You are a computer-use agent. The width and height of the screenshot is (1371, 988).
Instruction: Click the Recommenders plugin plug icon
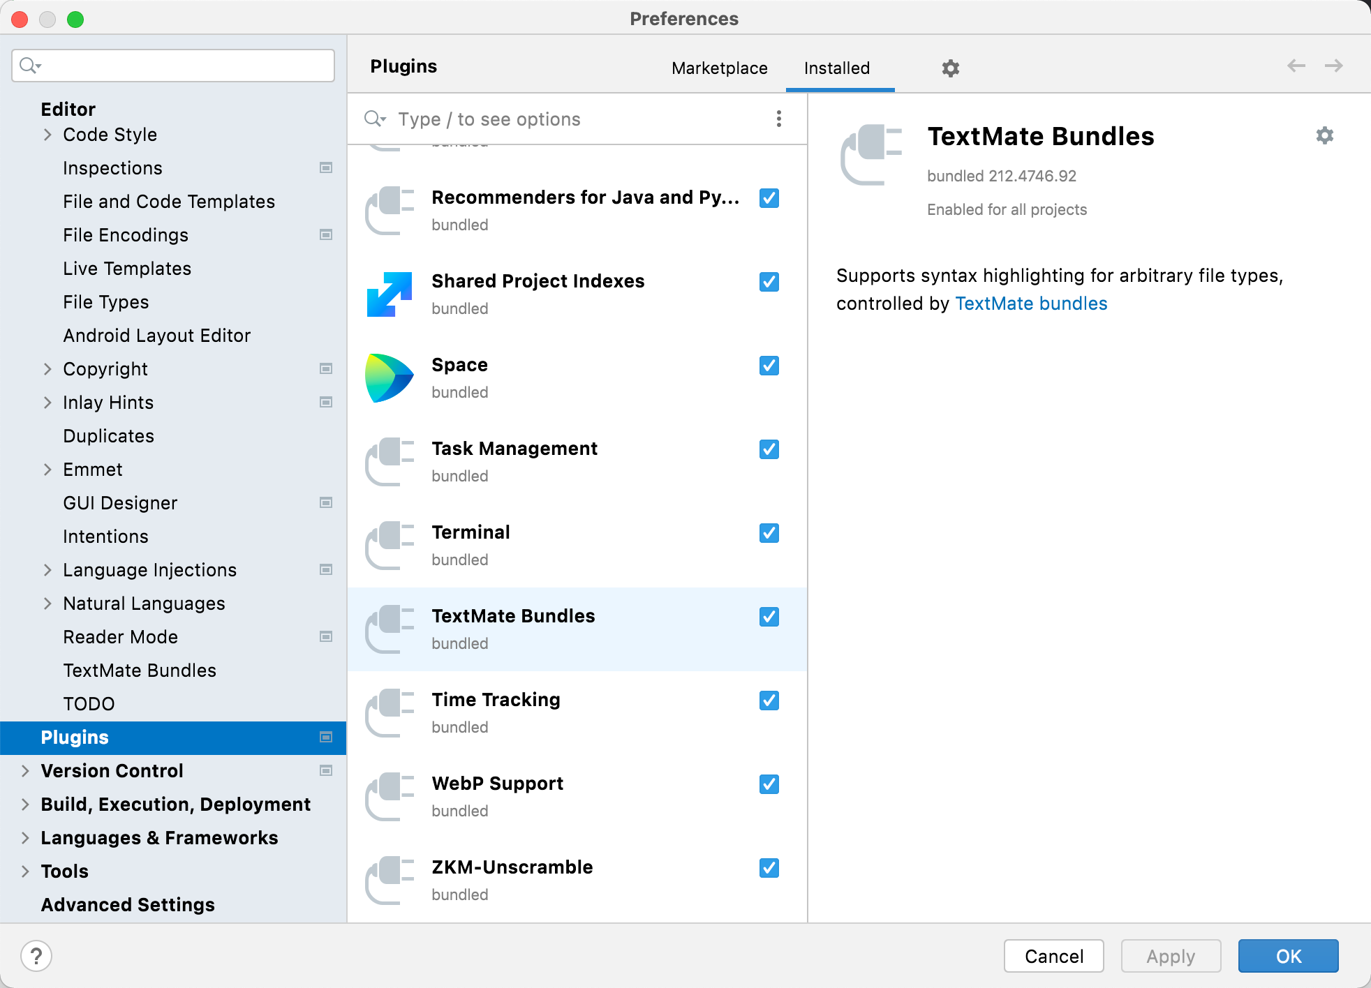click(x=390, y=211)
